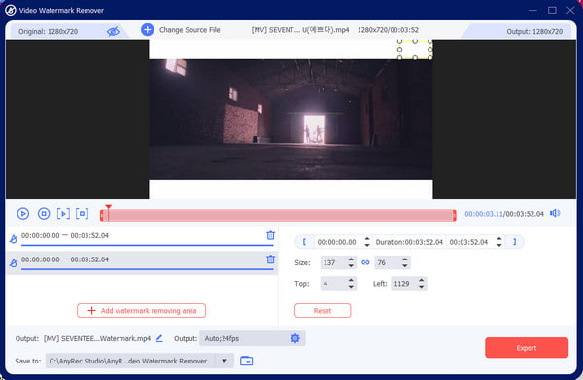Add a watermark removing area
This screenshot has height=380, width=583.
tap(141, 310)
